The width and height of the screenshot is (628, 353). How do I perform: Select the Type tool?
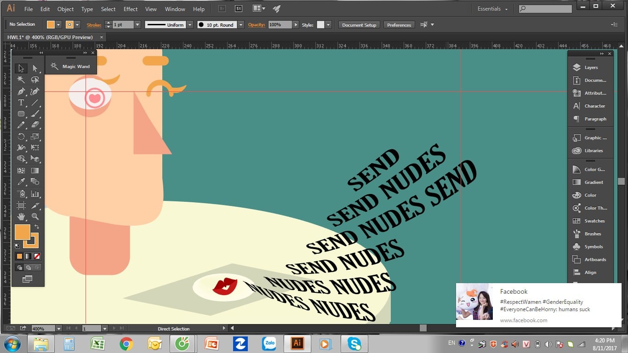tap(21, 102)
